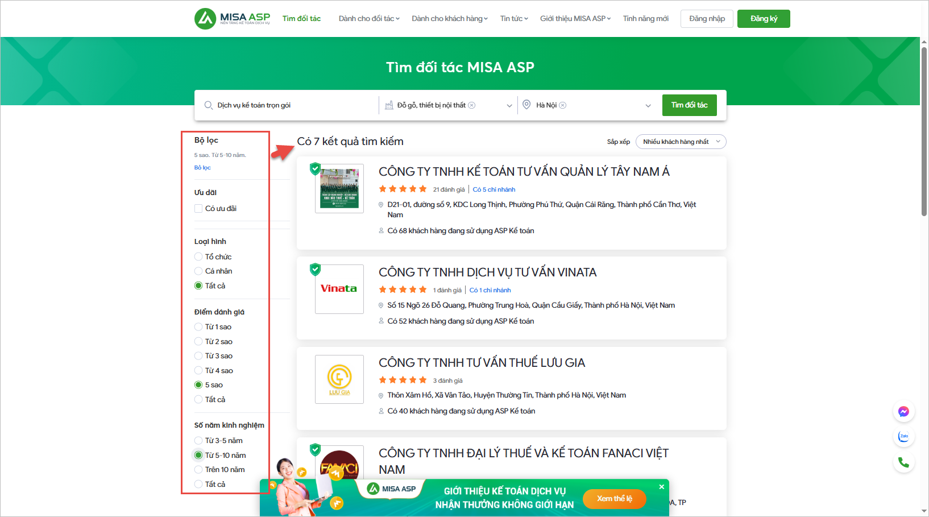
Task: Click the green Tìm đối tác search button
Action: tap(689, 105)
